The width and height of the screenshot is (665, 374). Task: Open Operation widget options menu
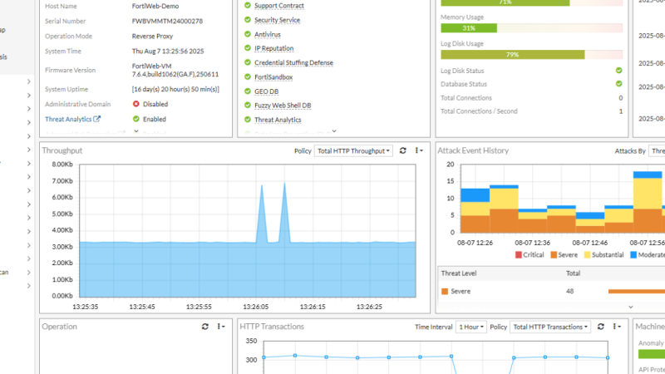220,327
